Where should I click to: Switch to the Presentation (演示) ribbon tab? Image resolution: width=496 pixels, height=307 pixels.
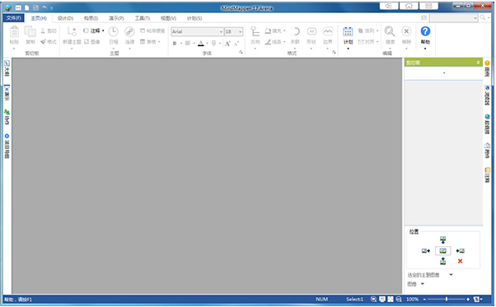tap(116, 18)
